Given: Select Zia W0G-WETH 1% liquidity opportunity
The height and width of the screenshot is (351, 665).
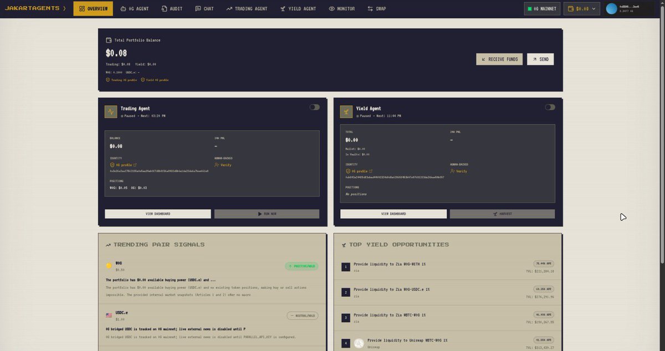Looking at the screenshot, I should pos(448,267).
